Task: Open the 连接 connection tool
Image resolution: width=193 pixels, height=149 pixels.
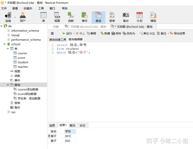Action: [8, 17]
